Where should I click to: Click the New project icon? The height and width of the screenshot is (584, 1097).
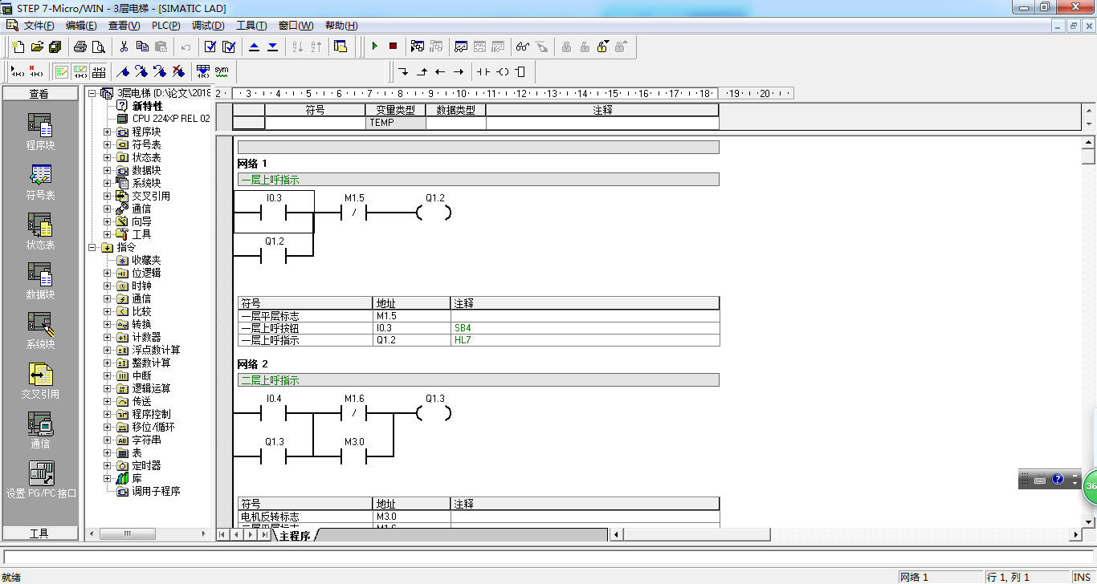[18, 47]
